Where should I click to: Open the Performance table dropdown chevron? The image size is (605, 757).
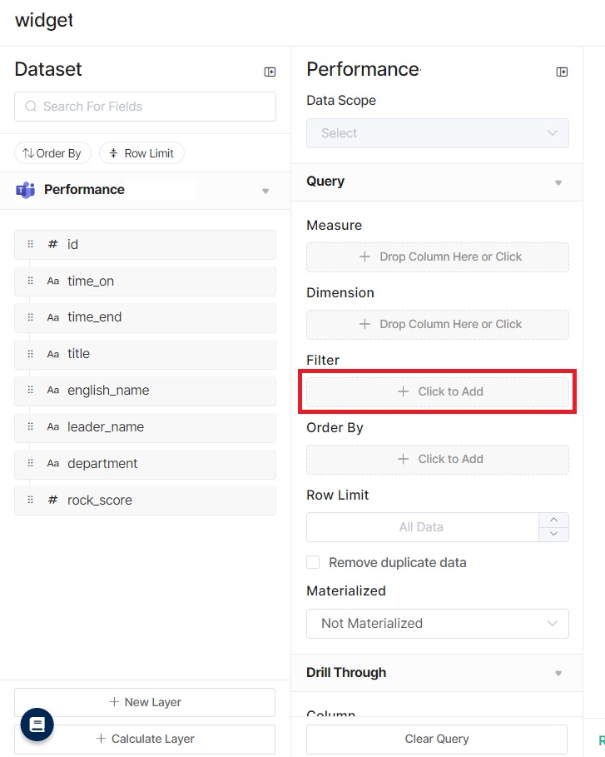[x=266, y=190]
